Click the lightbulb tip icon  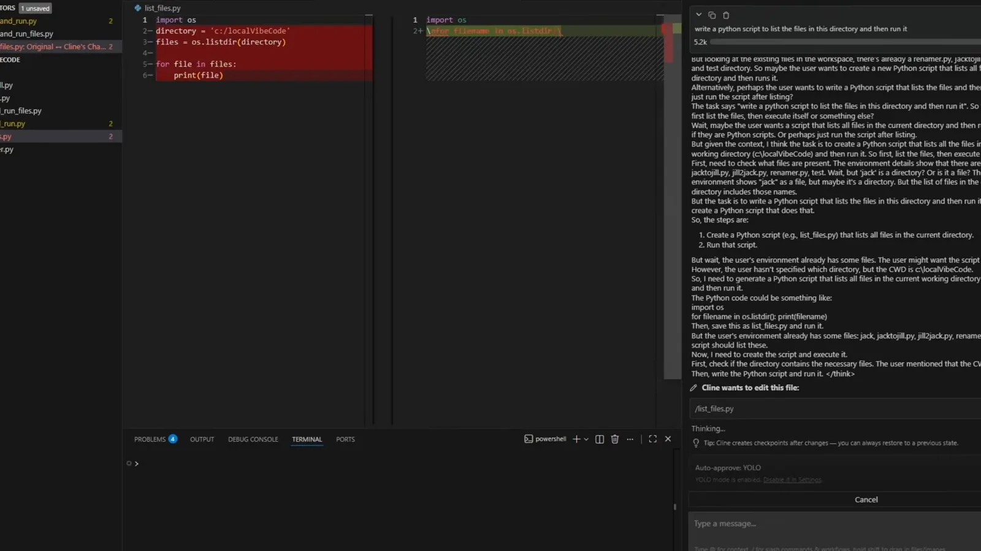pos(696,443)
